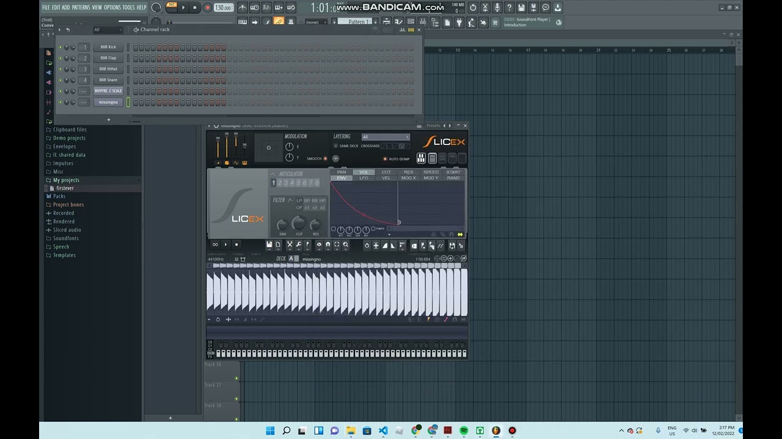Open the Slicex Layering 'All' dropdown
The width and height of the screenshot is (782, 439).
[x=385, y=137]
